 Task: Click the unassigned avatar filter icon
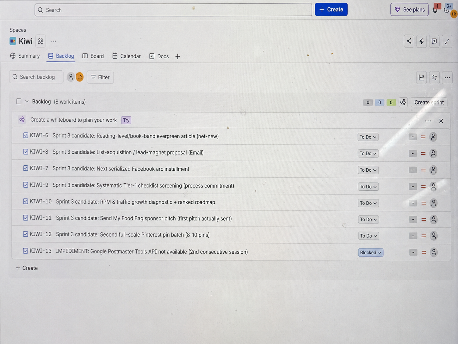[x=71, y=77]
